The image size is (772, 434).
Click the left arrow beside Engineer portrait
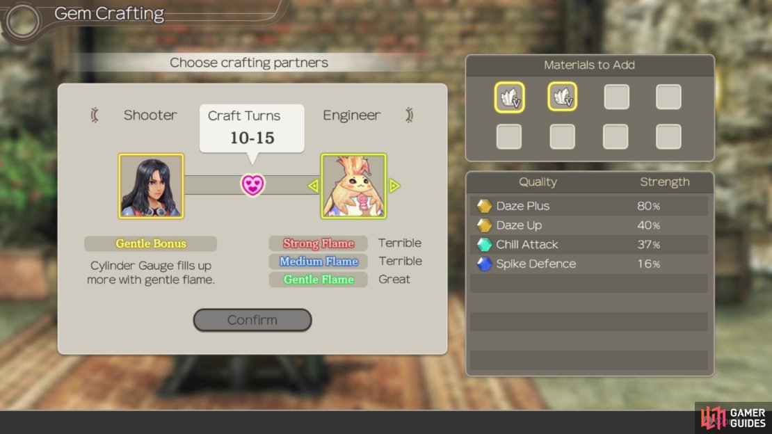(x=313, y=186)
